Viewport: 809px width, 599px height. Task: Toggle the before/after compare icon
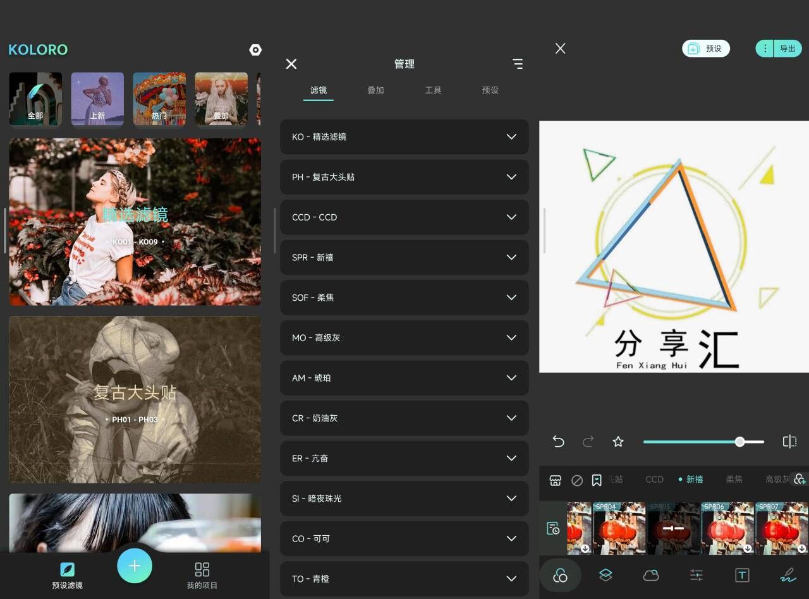pos(789,442)
